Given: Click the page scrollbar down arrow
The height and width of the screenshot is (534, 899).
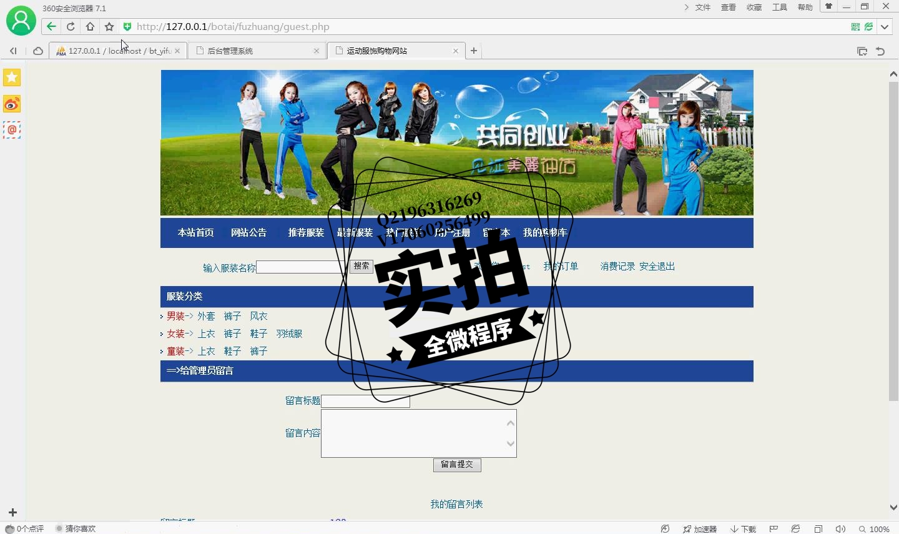Looking at the screenshot, I should [893, 507].
